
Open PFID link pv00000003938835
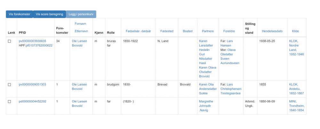pyautogui.click(x=32, y=41)
